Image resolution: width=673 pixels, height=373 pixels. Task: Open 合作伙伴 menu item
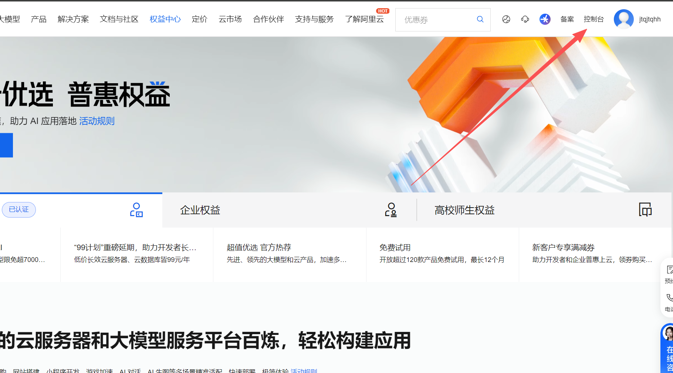click(x=268, y=19)
